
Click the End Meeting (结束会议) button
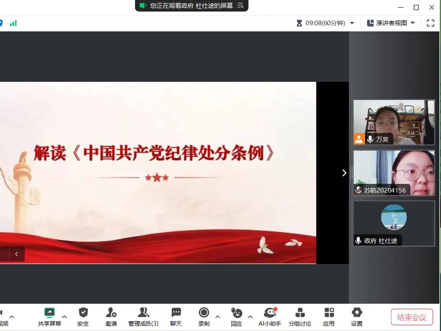412,317
